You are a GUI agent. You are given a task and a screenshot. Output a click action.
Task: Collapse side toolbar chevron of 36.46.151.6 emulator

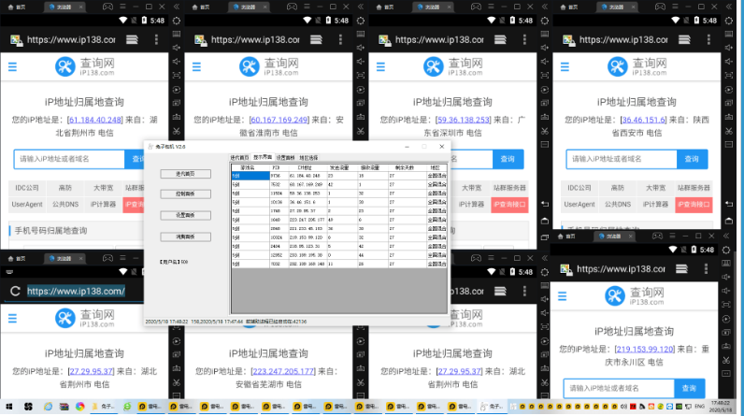coord(729,7)
